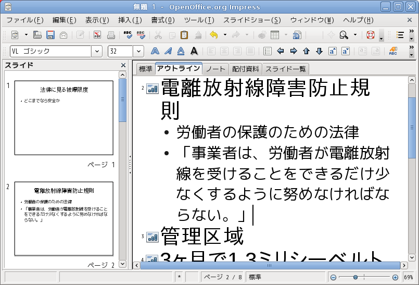The height and width of the screenshot is (285, 419).
Task: Open the スライドショー menu
Action: pos(252,20)
